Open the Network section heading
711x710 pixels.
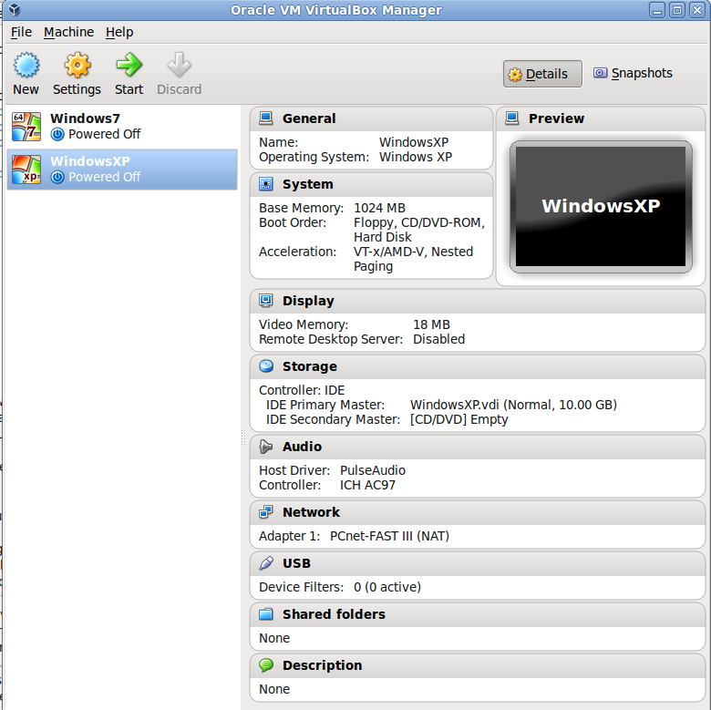(x=311, y=512)
